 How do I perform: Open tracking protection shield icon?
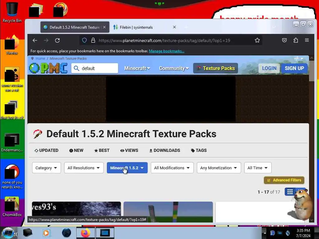(x=84, y=40)
